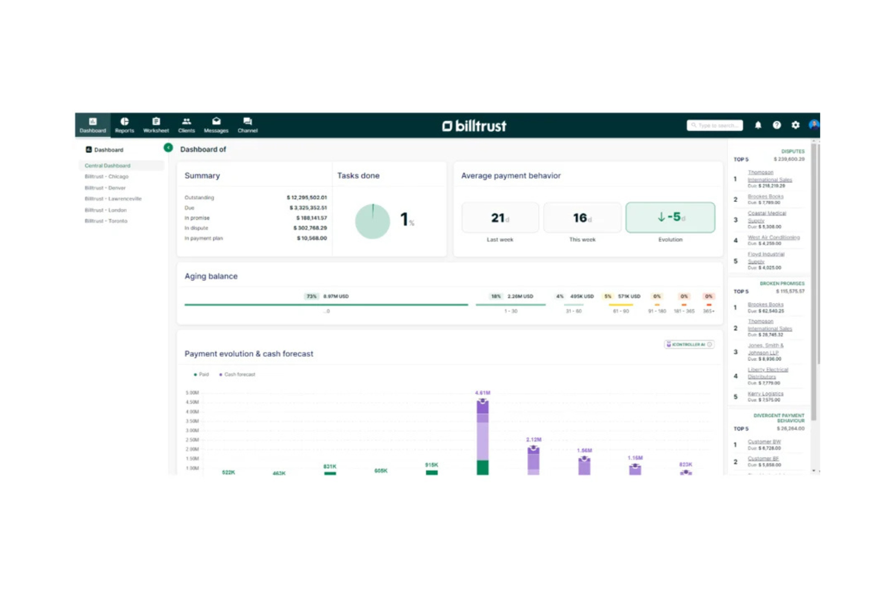The height and width of the screenshot is (595, 892).
Task: Open Thomason International Sales under Disputes
Action: pyautogui.click(x=770, y=176)
